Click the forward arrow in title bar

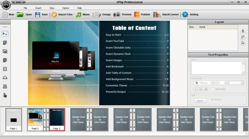point(22,2)
